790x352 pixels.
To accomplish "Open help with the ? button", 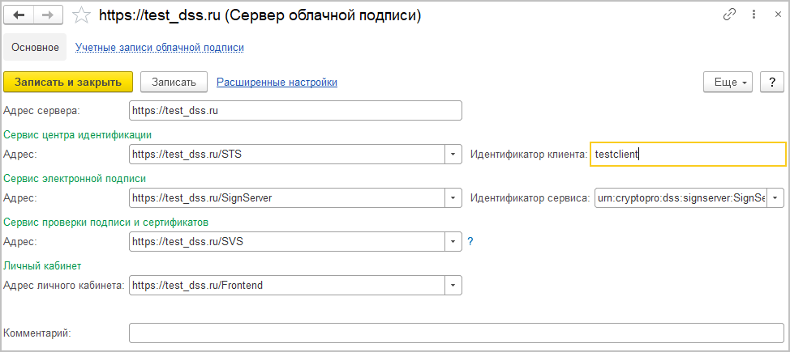I will coord(772,82).
